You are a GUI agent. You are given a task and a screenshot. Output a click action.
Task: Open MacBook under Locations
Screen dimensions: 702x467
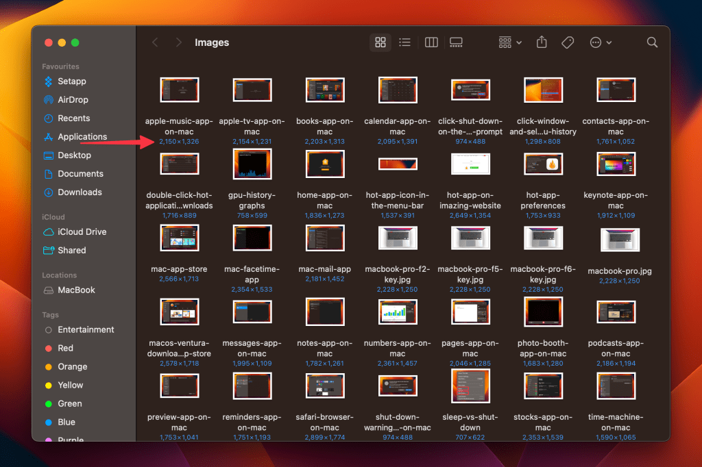(76, 290)
